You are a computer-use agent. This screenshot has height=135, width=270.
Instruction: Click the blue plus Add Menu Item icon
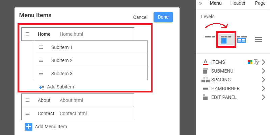click(28, 127)
